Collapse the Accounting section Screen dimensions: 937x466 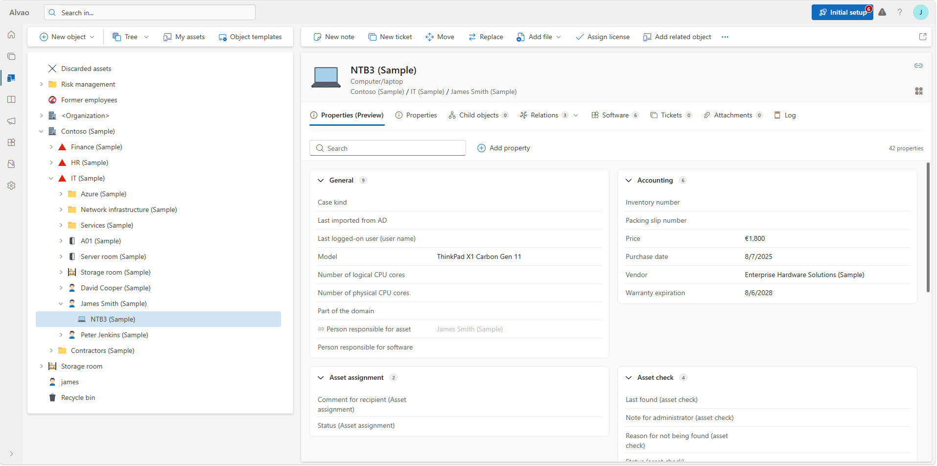pos(629,181)
